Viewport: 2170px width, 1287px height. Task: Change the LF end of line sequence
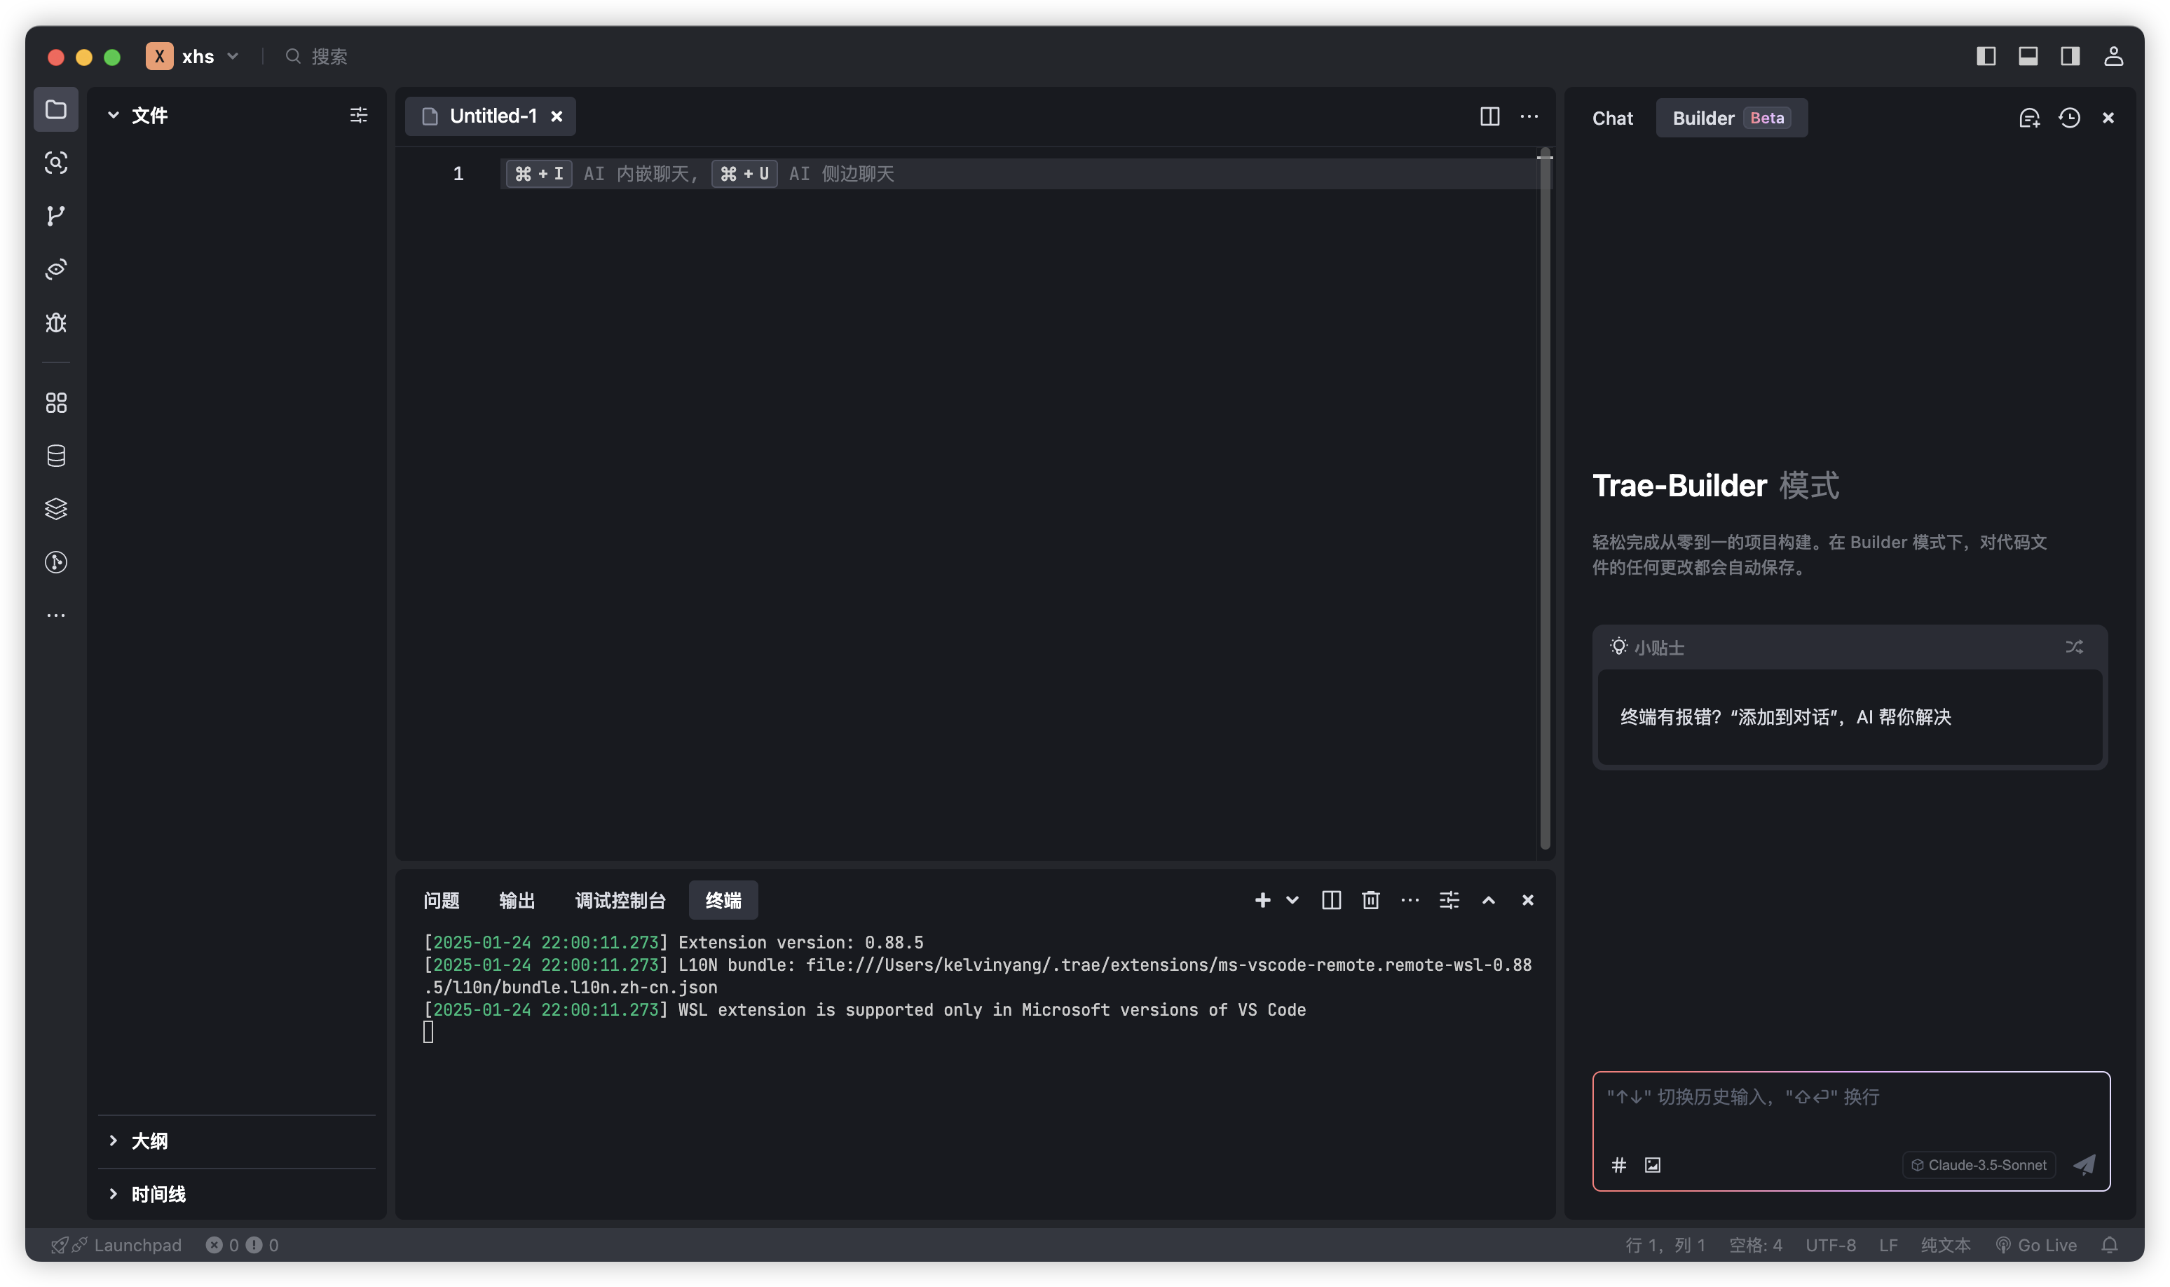tap(1888, 1244)
